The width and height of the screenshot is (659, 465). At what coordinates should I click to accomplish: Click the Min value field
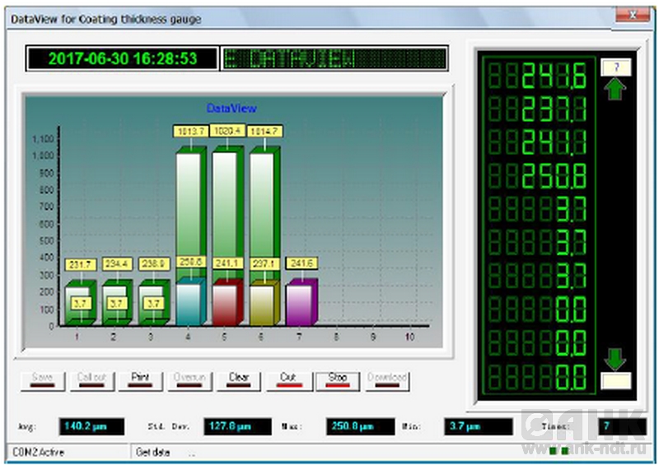478,426
